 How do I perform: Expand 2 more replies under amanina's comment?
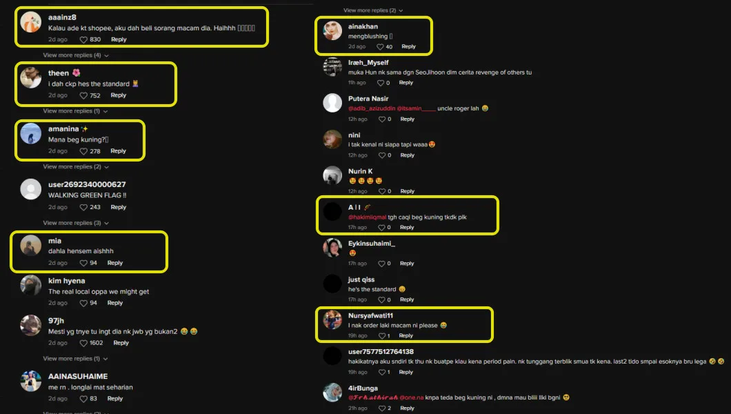(76, 166)
